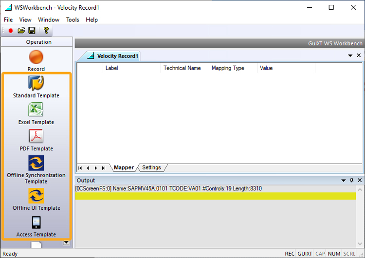This screenshot has height=258, width=365.
Task: Toggle the Output panel pin icon
Action: [x=352, y=180]
